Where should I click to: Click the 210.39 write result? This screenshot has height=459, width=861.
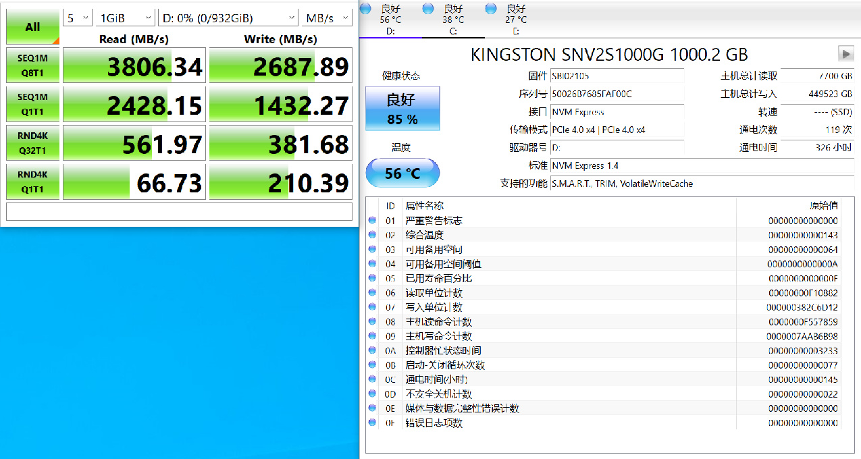(281, 182)
